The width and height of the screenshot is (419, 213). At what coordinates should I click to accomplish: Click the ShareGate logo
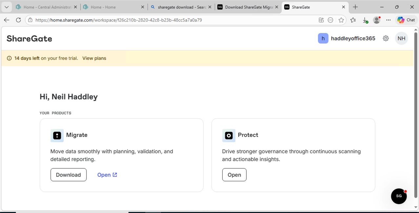tap(30, 39)
